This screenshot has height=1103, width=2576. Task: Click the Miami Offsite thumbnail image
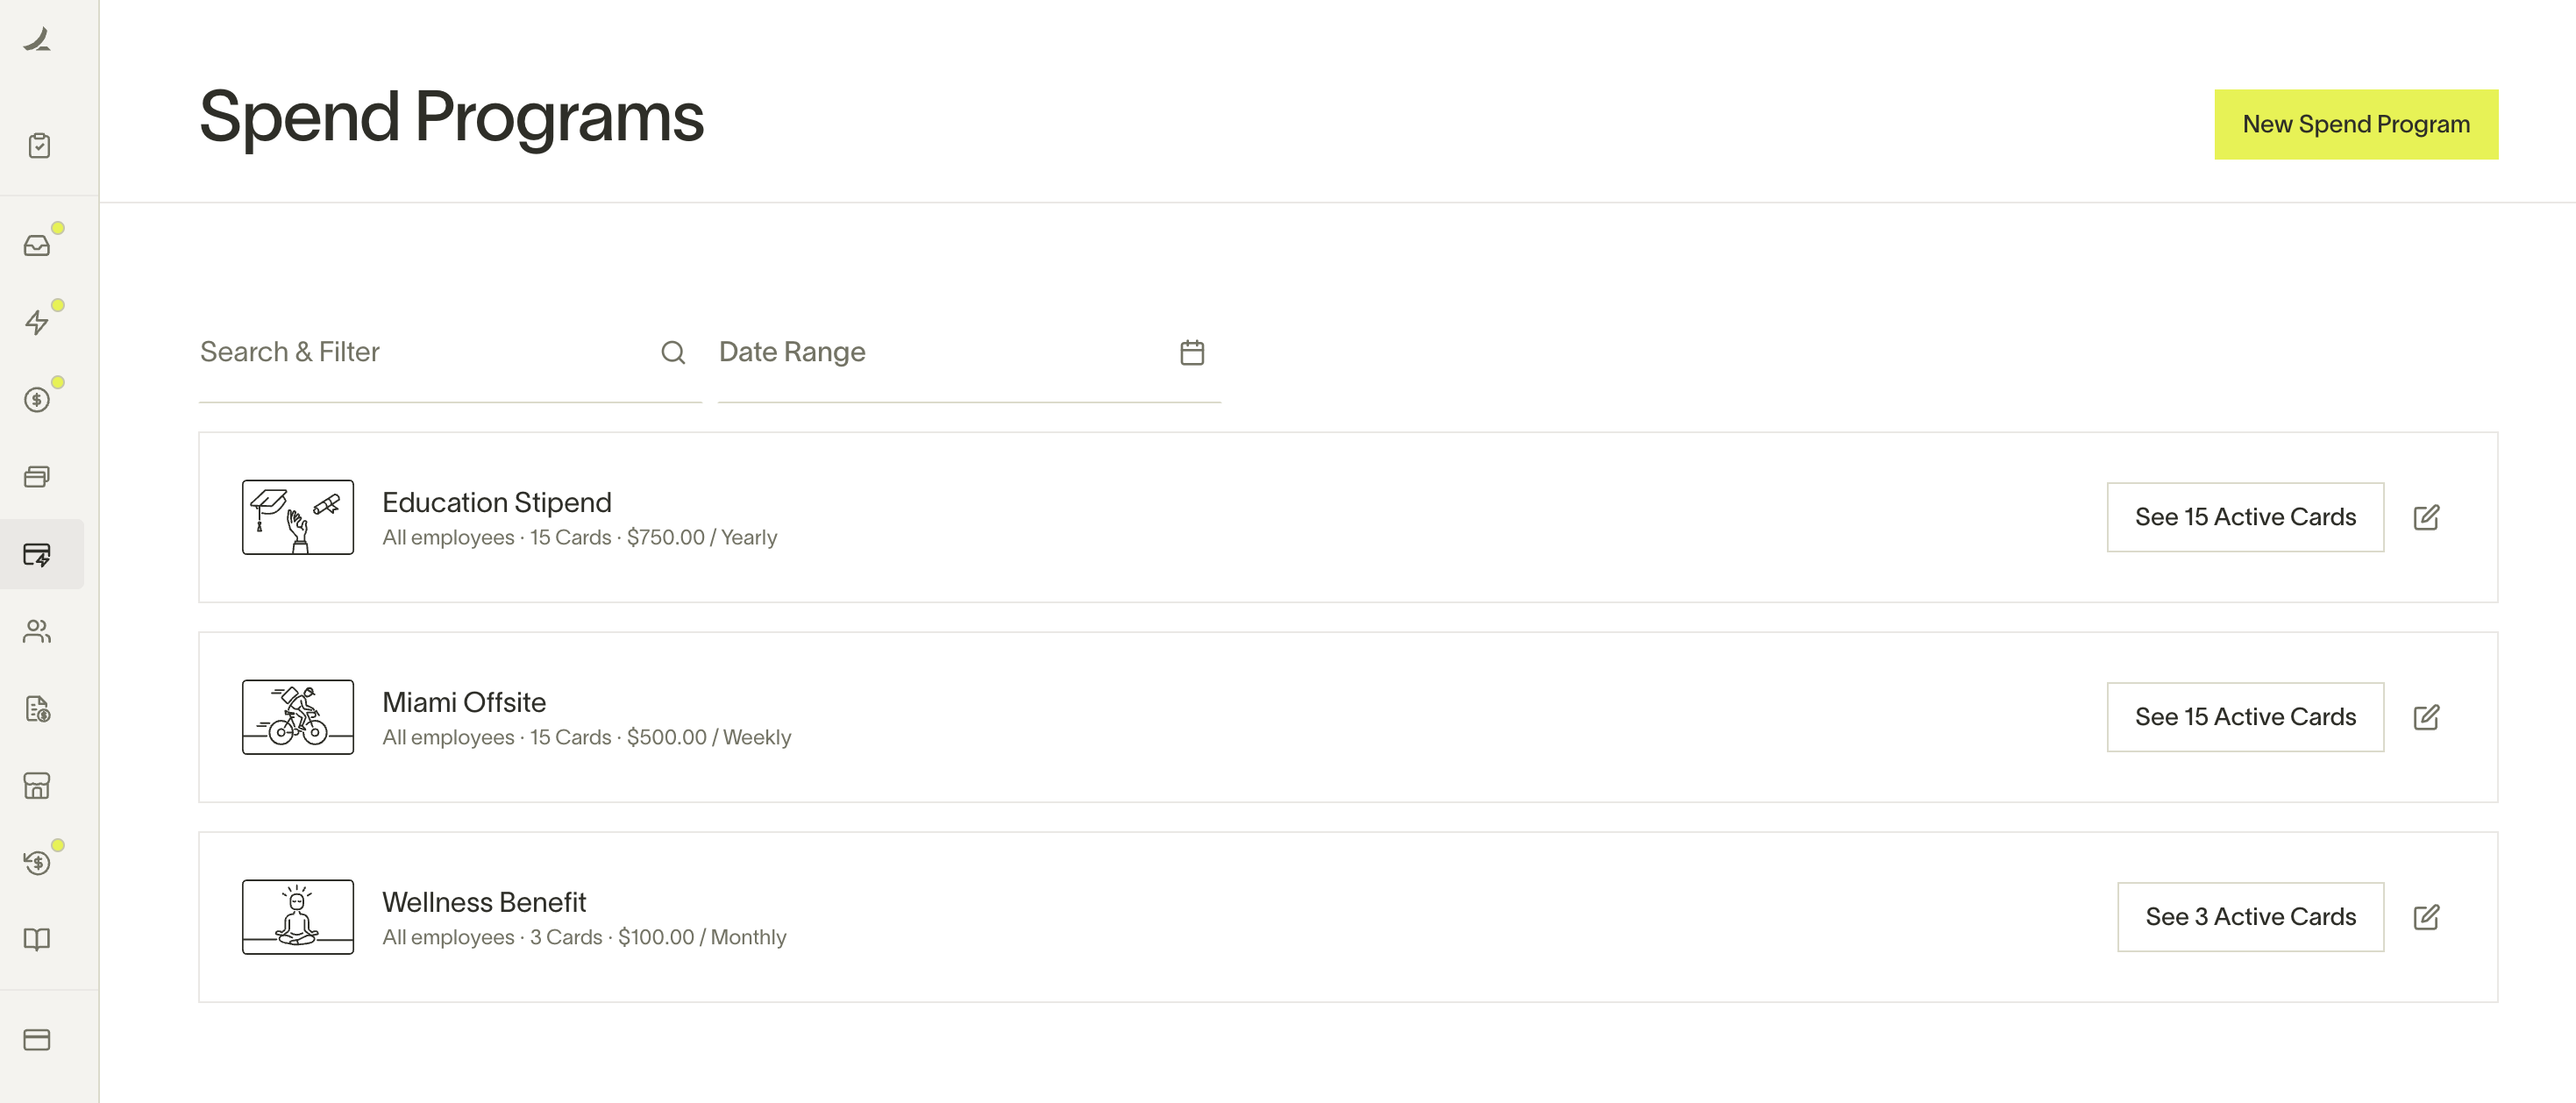[x=297, y=717]
